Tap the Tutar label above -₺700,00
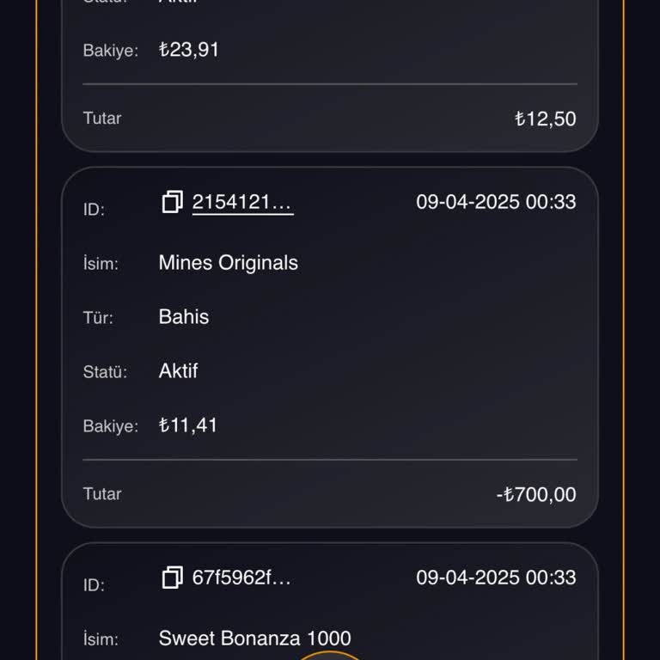 tap(102, 494)
